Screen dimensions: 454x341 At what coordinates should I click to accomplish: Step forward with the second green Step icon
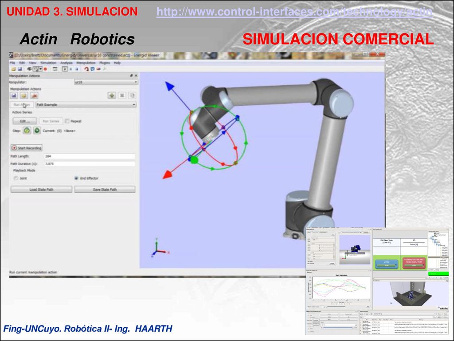37,131
